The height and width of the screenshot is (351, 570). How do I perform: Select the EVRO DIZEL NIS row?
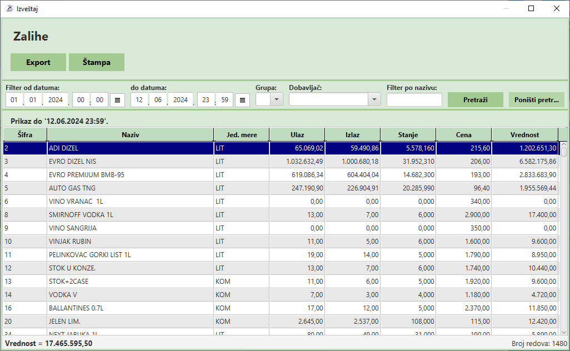131,162
